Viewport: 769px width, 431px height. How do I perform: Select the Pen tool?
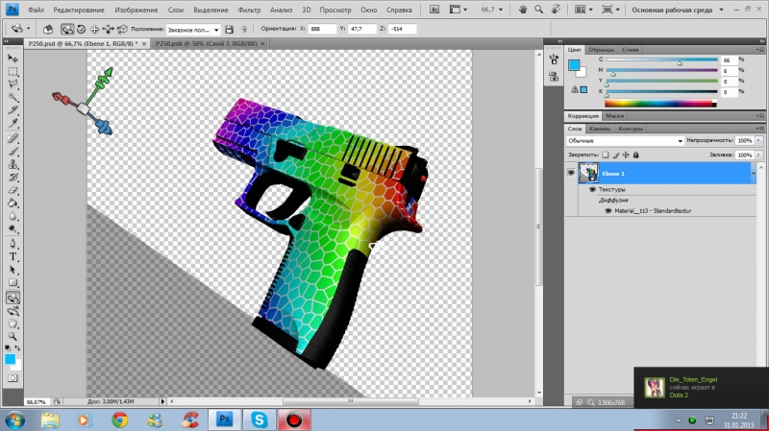[12, 244]
